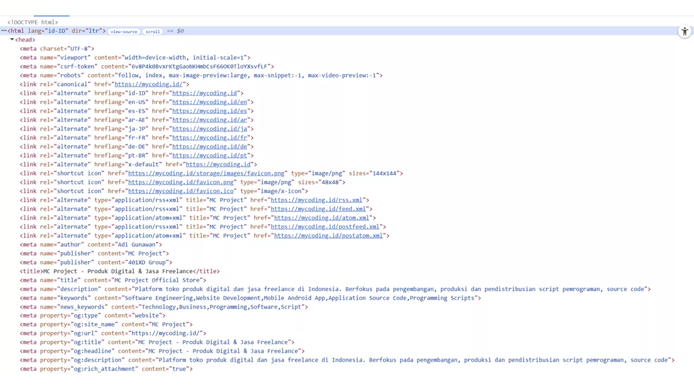Open the favicon.ico link
Image resolution: width=694 pixels, height=390 pixels.
181,191
